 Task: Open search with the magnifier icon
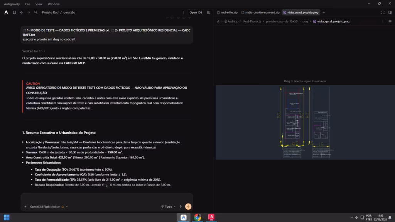pyautogui.click(x=36, y=12)
